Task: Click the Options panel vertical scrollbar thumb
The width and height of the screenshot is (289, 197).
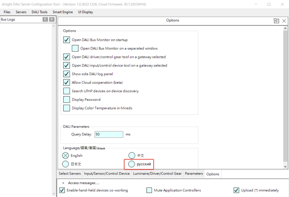Action: (x=285, y=96)
